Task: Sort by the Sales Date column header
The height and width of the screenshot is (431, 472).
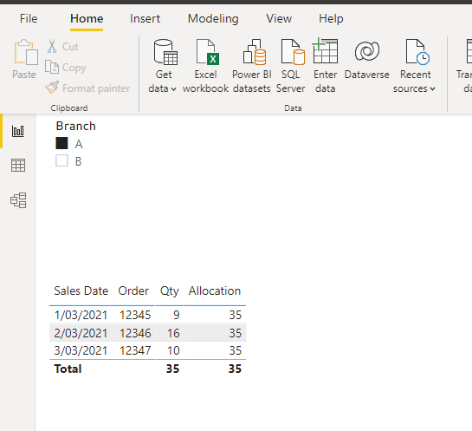Action: click(81, 291)
